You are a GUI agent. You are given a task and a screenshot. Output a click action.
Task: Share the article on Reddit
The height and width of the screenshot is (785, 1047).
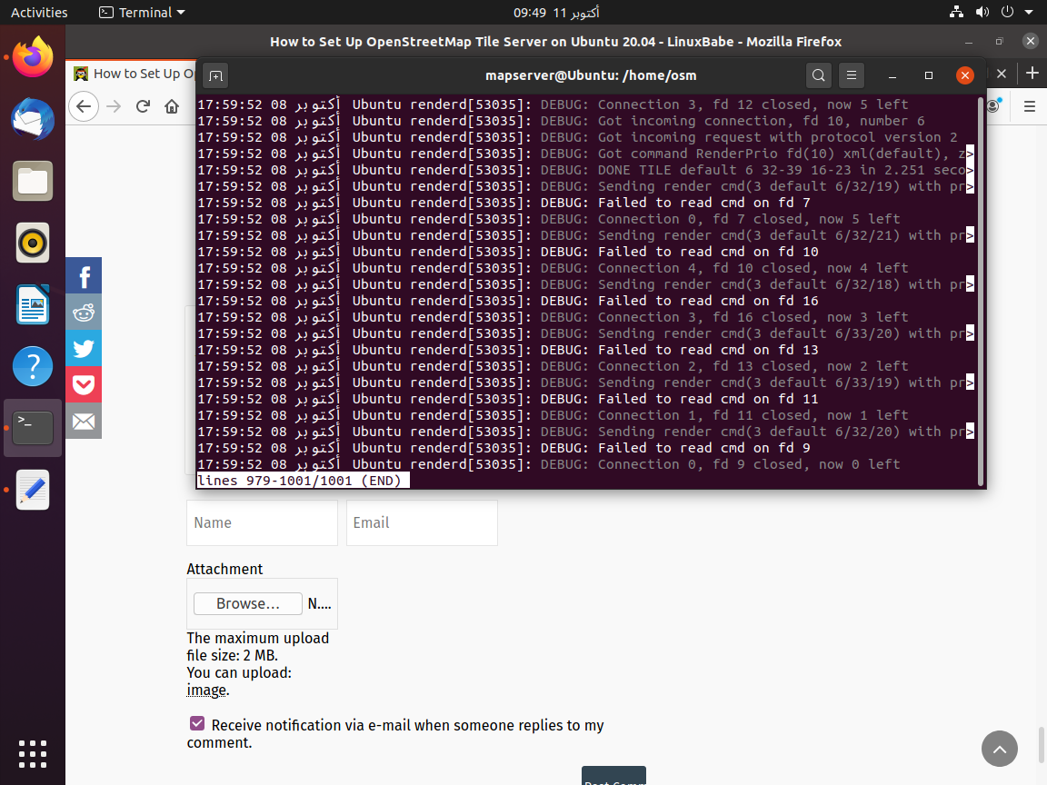(84, 313)
